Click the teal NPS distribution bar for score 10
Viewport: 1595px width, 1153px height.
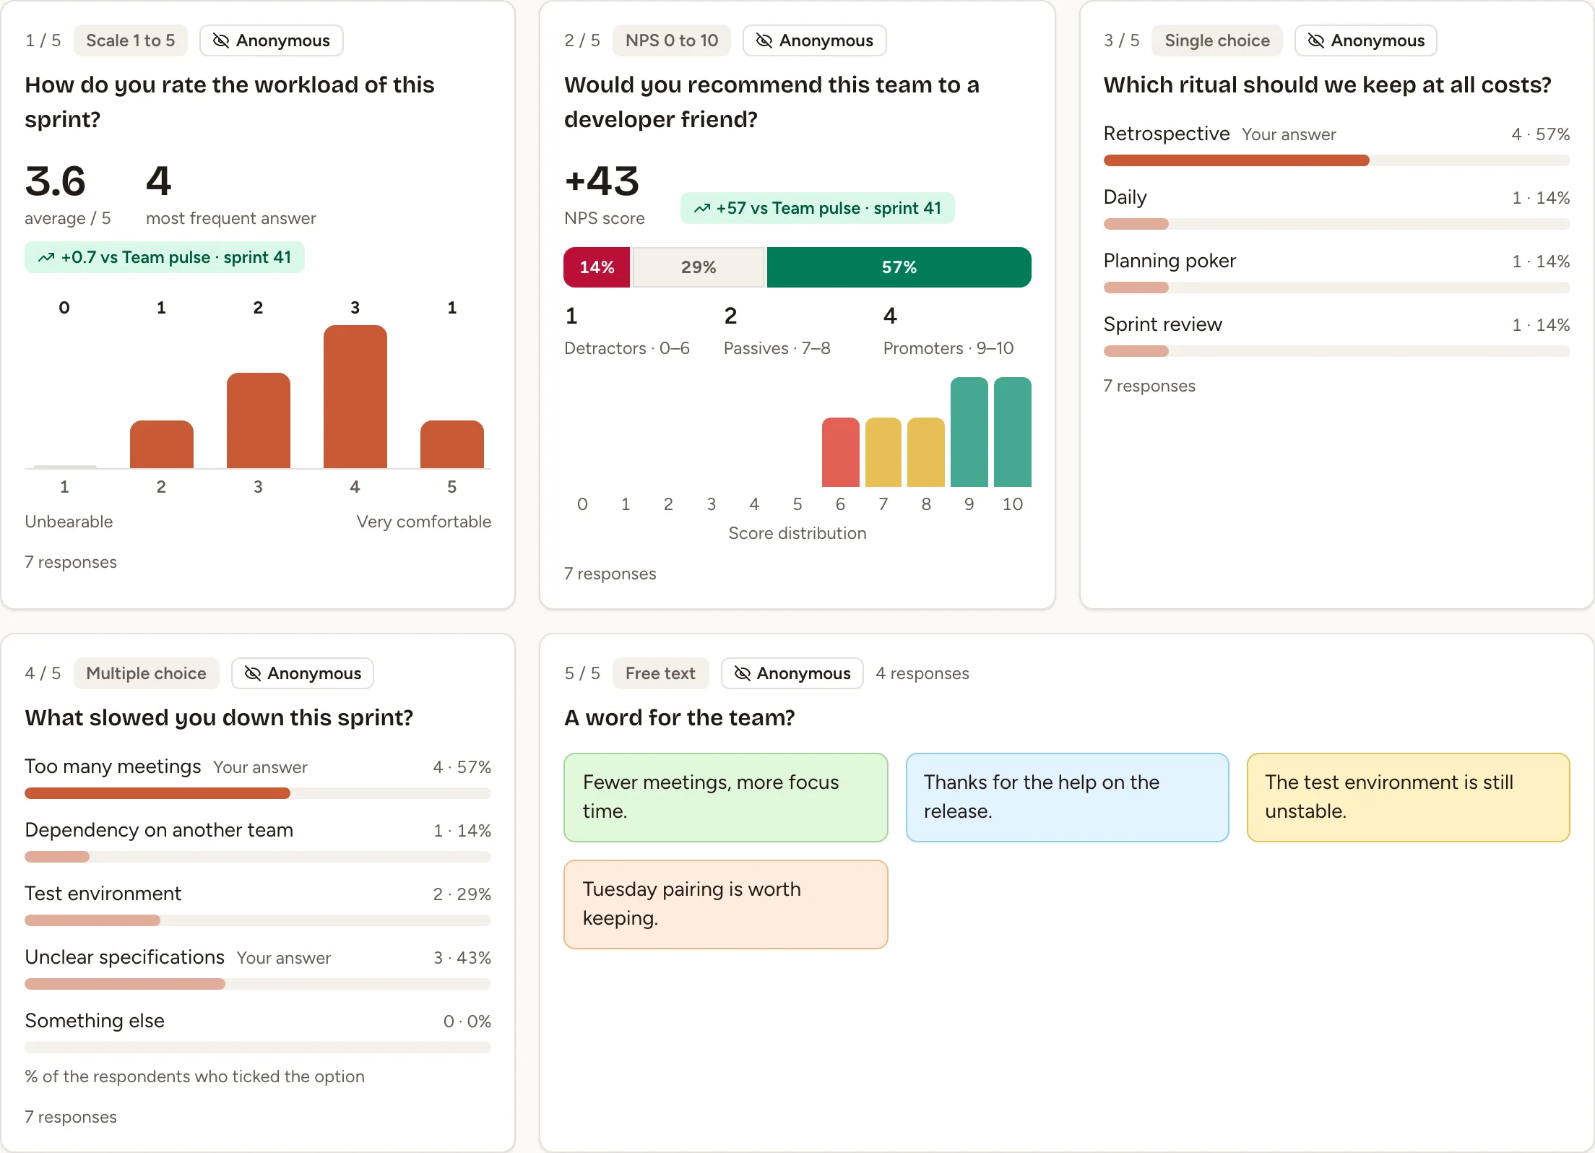1012,432
